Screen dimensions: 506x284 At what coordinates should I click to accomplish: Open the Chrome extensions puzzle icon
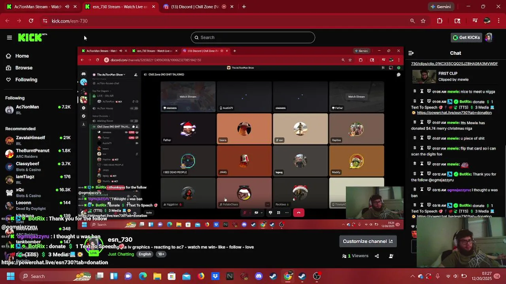coord(440,21)
